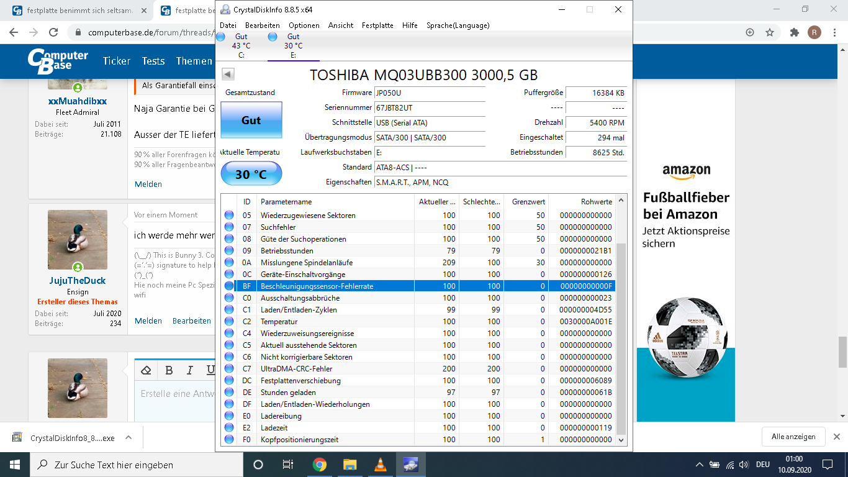Open Optionen menu
The image size is (848, 477).
[x=304, y=25]
